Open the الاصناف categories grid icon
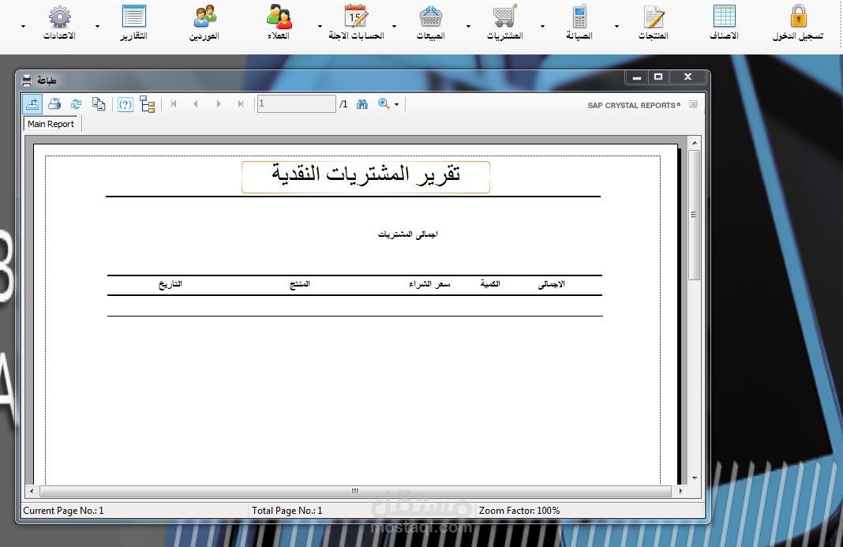 pos(724,16)
